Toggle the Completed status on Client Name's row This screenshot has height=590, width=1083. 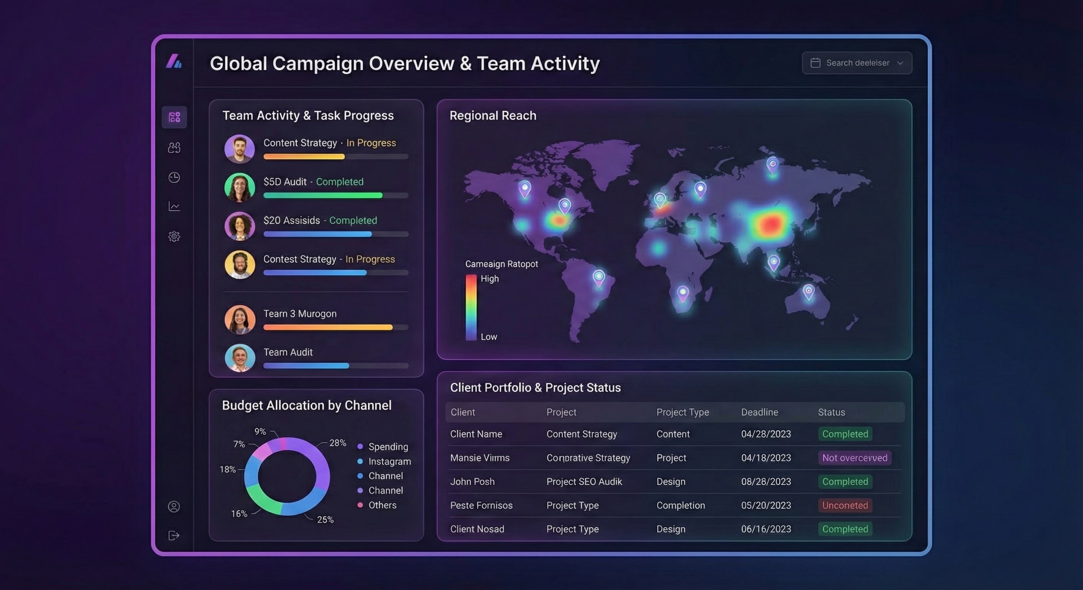coord(845,434)
